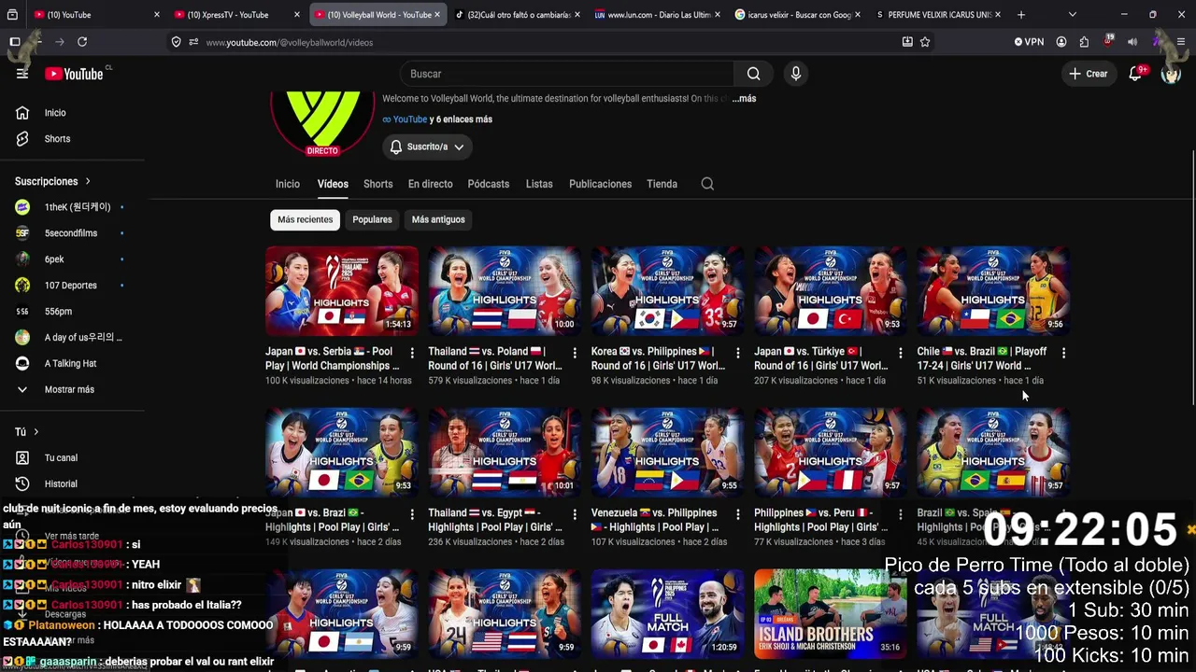Reload the page in the browser

(82, 42)
